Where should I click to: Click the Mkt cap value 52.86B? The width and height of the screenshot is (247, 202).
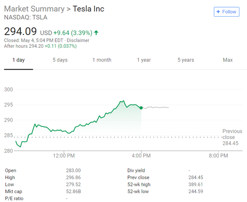pos(73,191)
